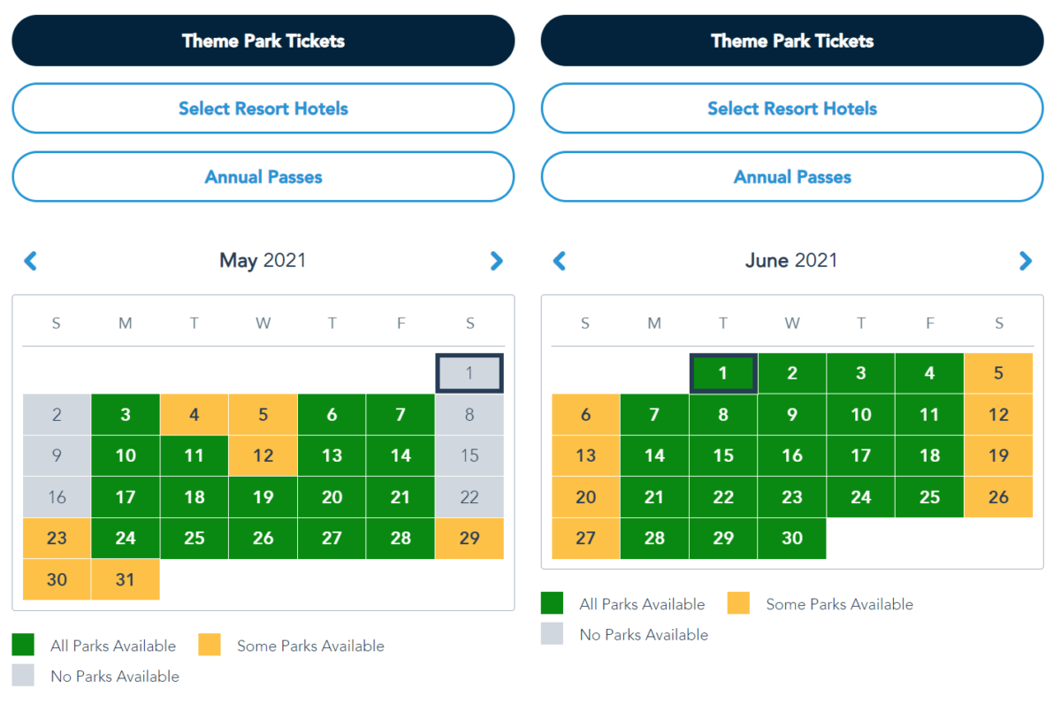Select Theme Park Tickets tab above May calendar
The image size is (1061, 704).
(x=263, y=41)
